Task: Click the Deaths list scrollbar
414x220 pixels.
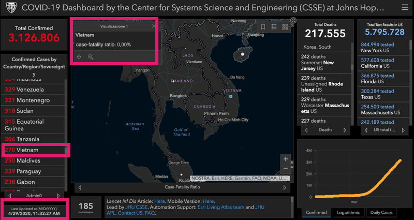Action: click(352, 67)
